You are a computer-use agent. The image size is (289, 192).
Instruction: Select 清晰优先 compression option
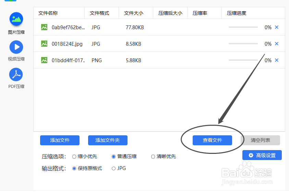coord(153,157)
